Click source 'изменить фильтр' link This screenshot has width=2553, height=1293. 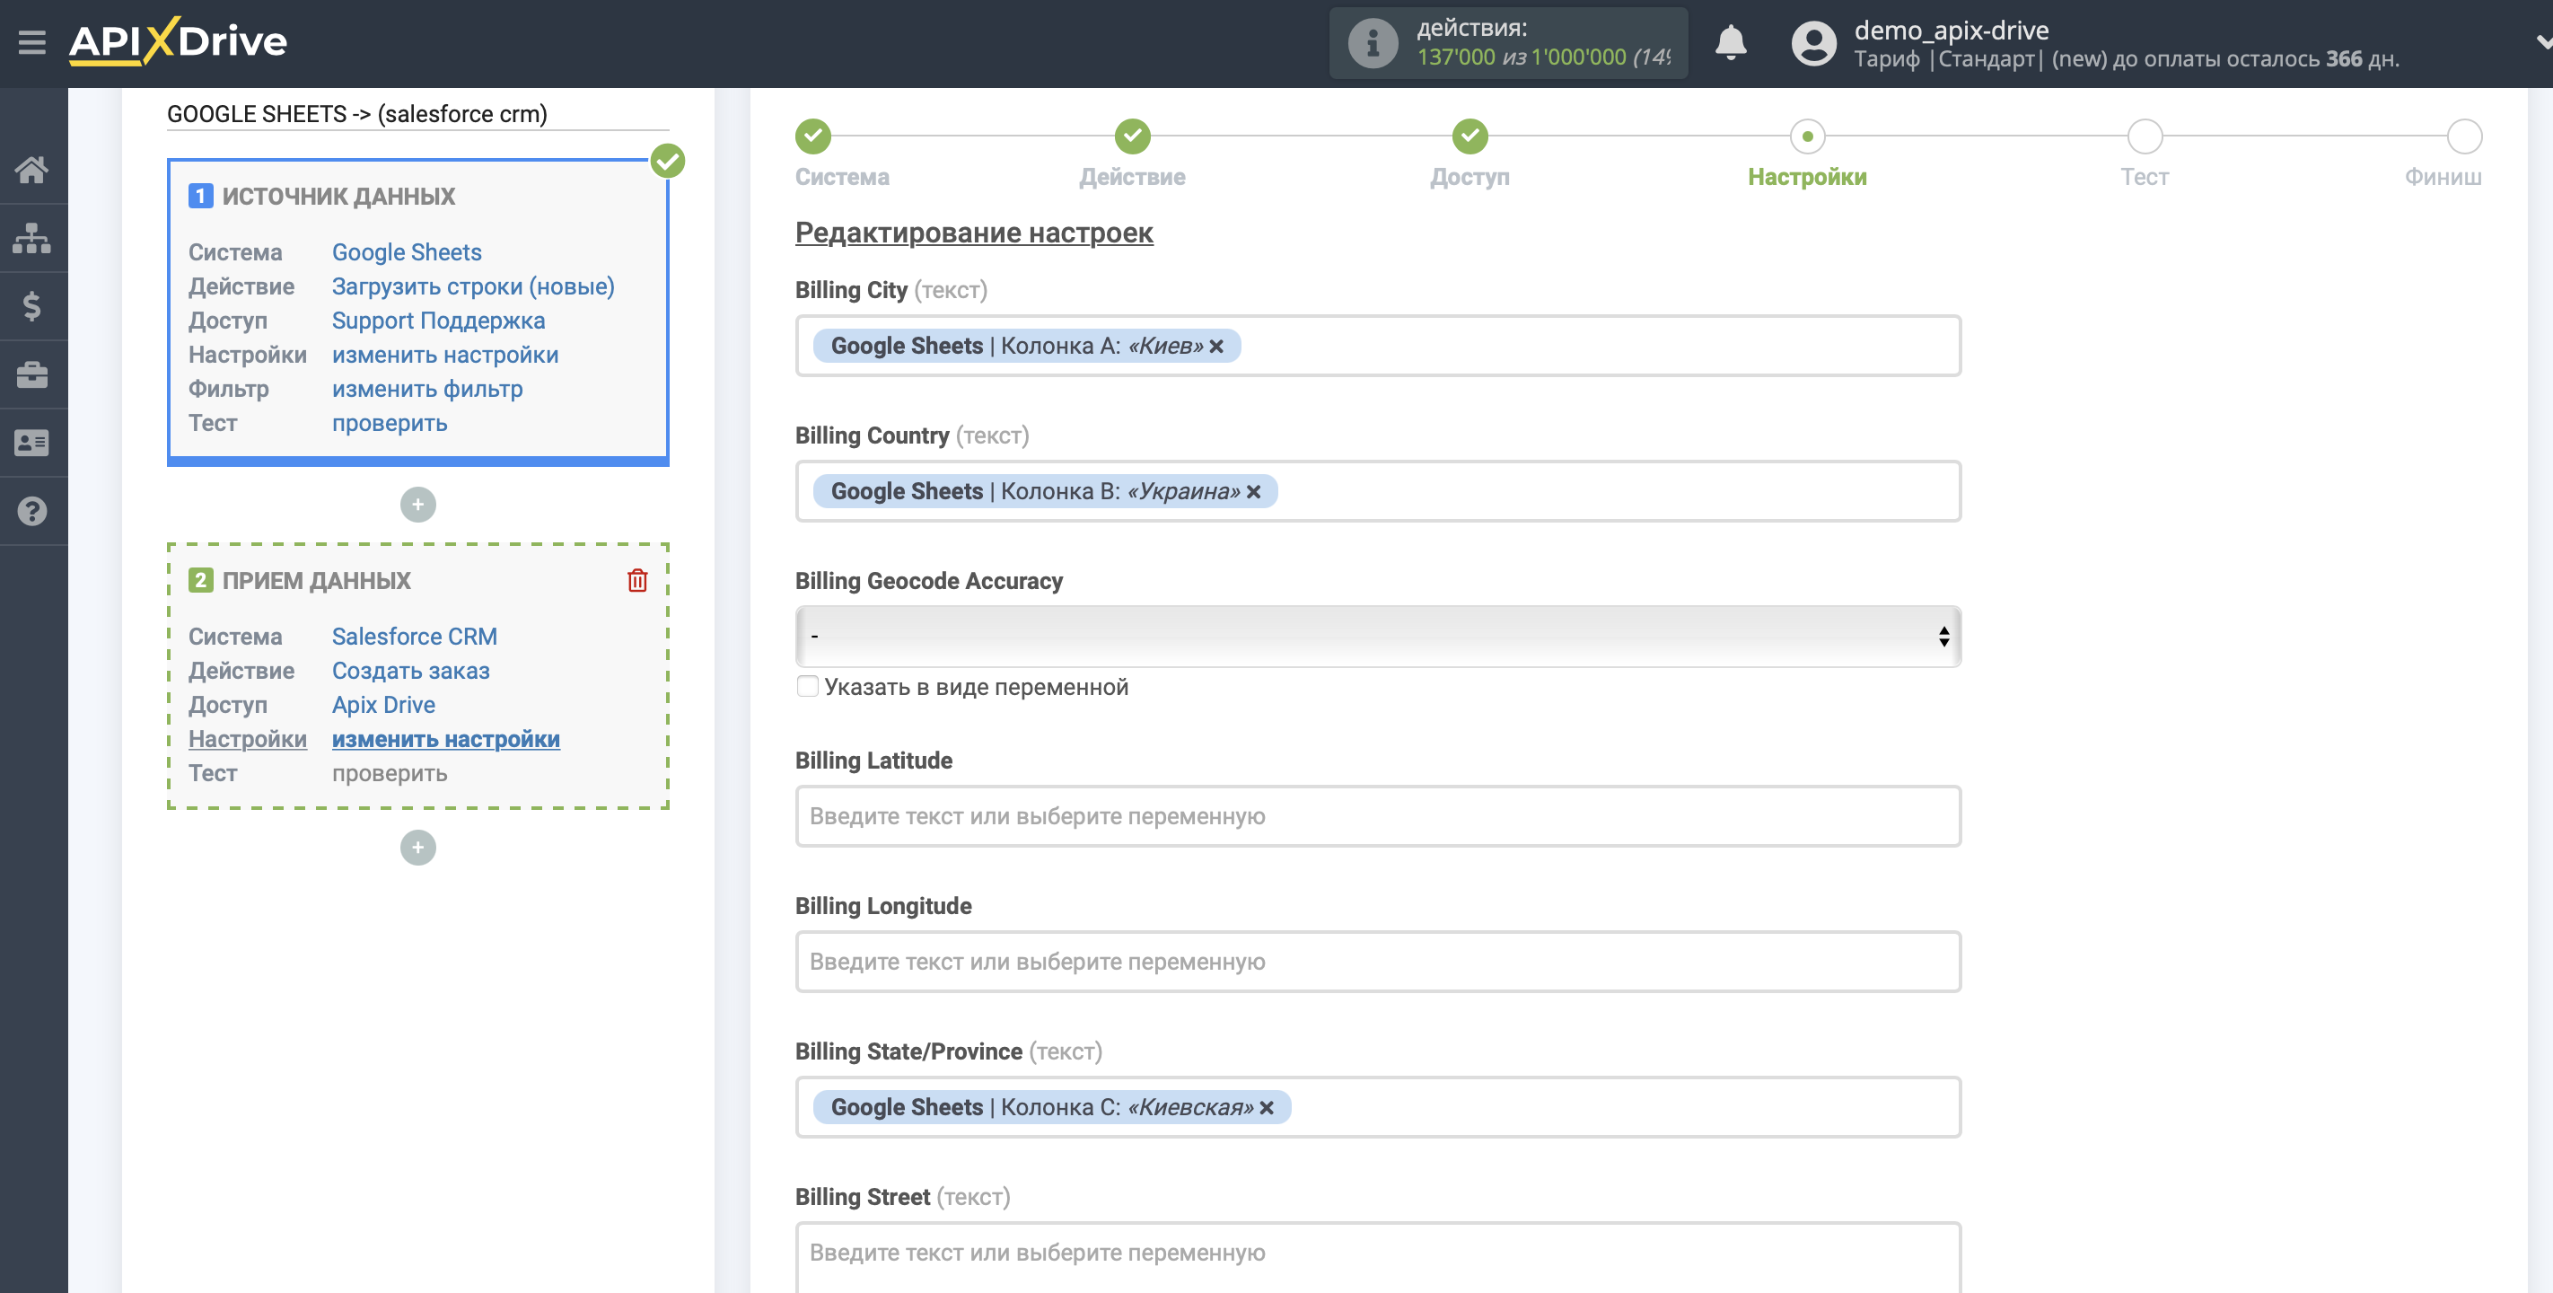427,389
